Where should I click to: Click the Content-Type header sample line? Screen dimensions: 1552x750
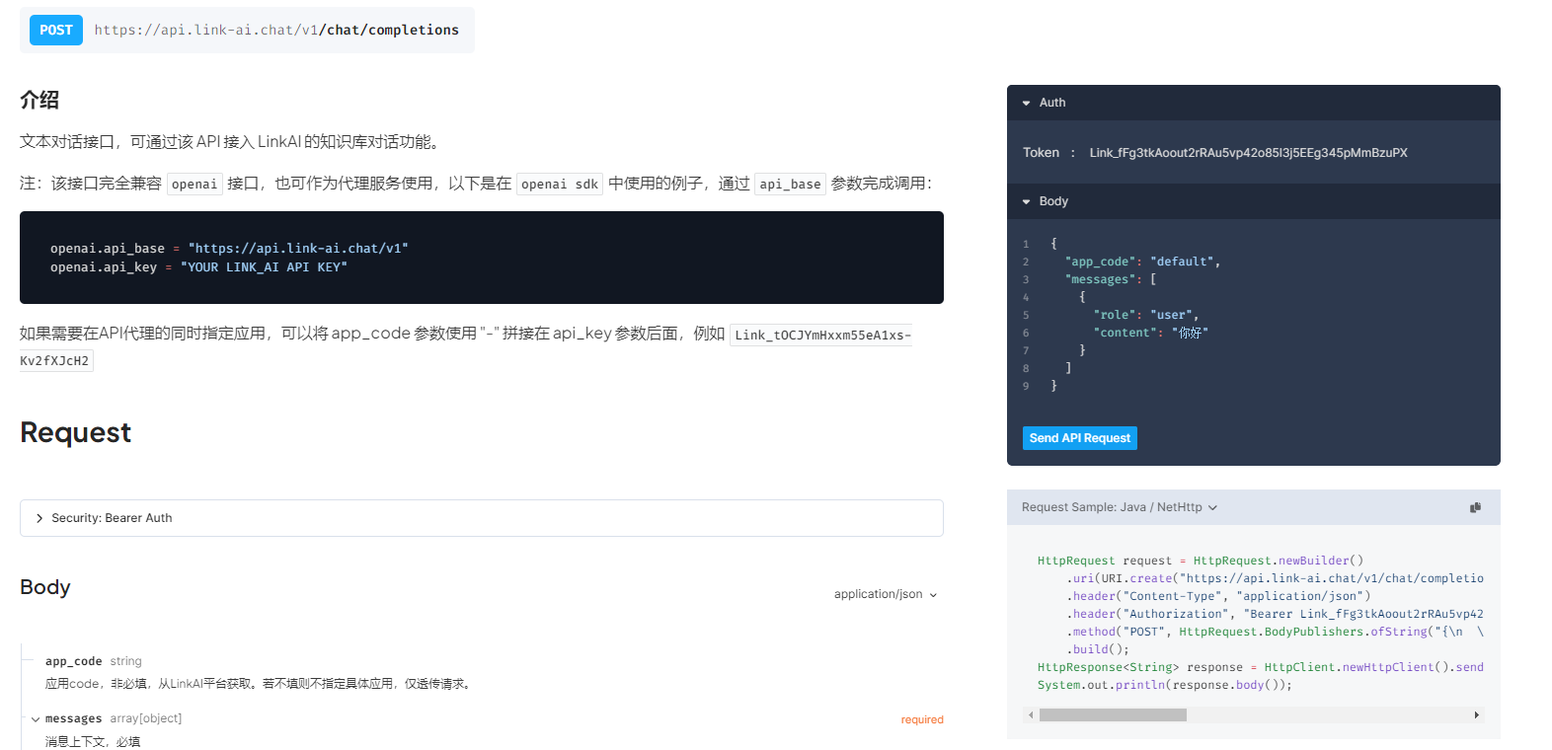[1218, 596]
